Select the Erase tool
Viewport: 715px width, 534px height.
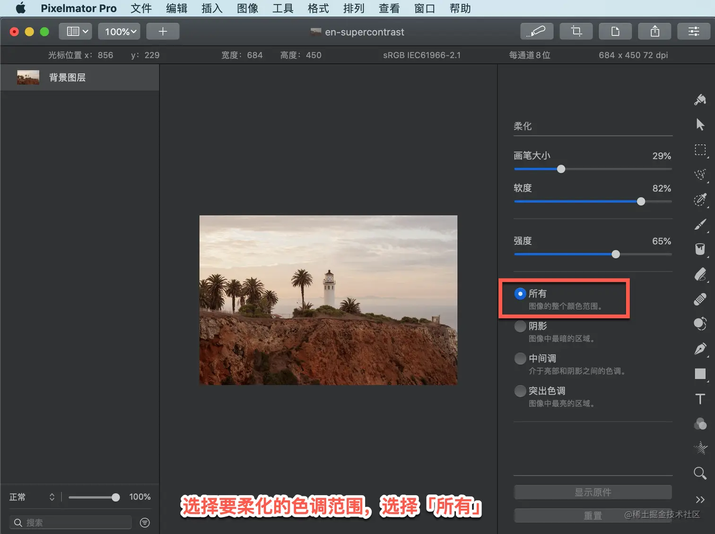point(700,274)
